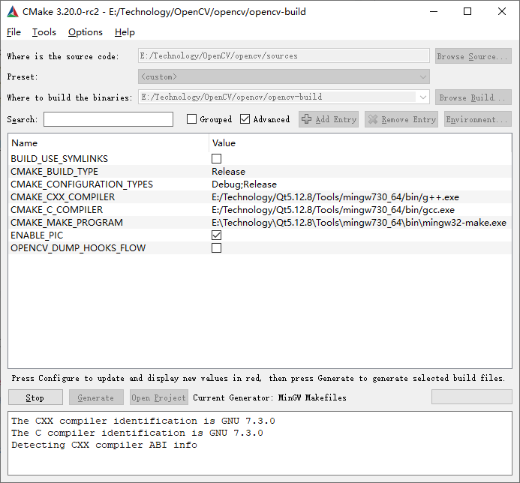Select the BUILD_USE_SYMLINKS entry name
The image size is (520, 483).
point(59,159)
